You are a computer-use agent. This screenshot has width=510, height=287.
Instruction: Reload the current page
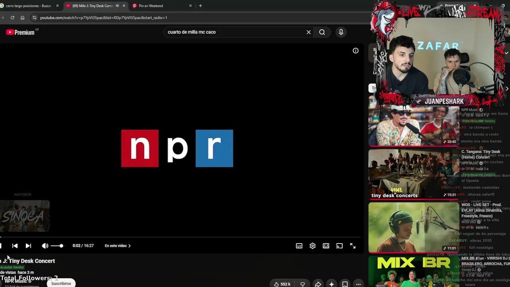click(12, 18)
